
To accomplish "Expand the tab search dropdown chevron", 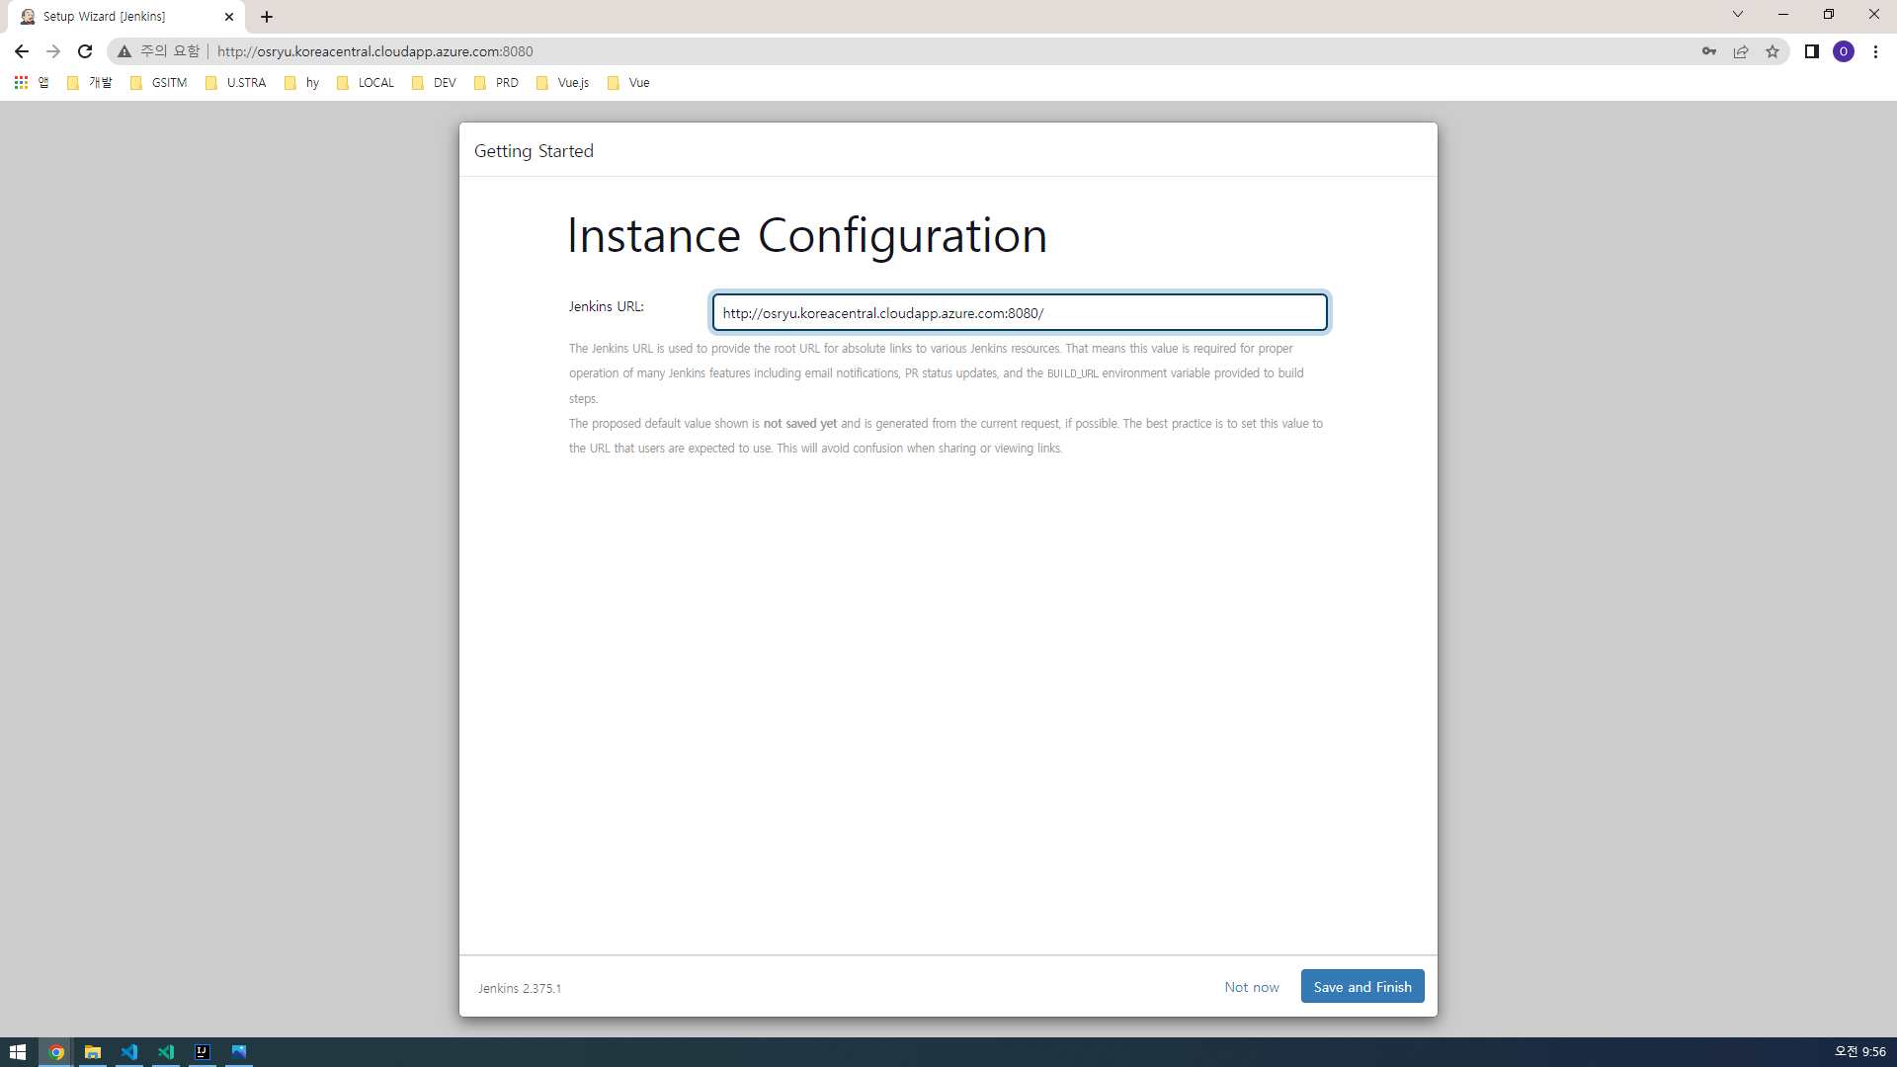I will coord(1737,15).
